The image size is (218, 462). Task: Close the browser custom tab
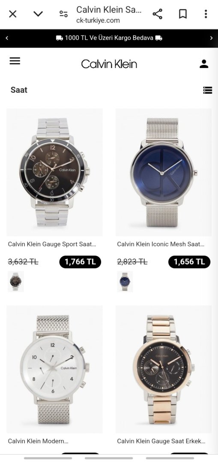13,14
